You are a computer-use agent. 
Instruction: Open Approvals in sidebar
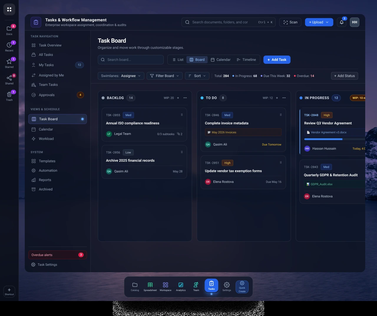pyautogui.click(x=57, y=95)
